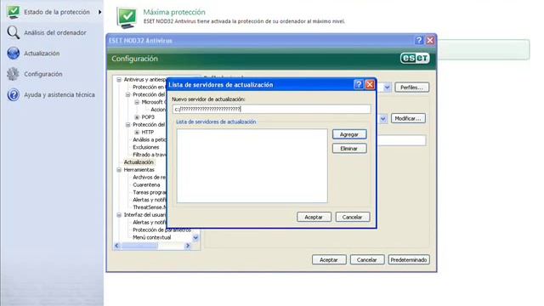
Task: Open Estado de la protección section
Action: tap(57, 12)
